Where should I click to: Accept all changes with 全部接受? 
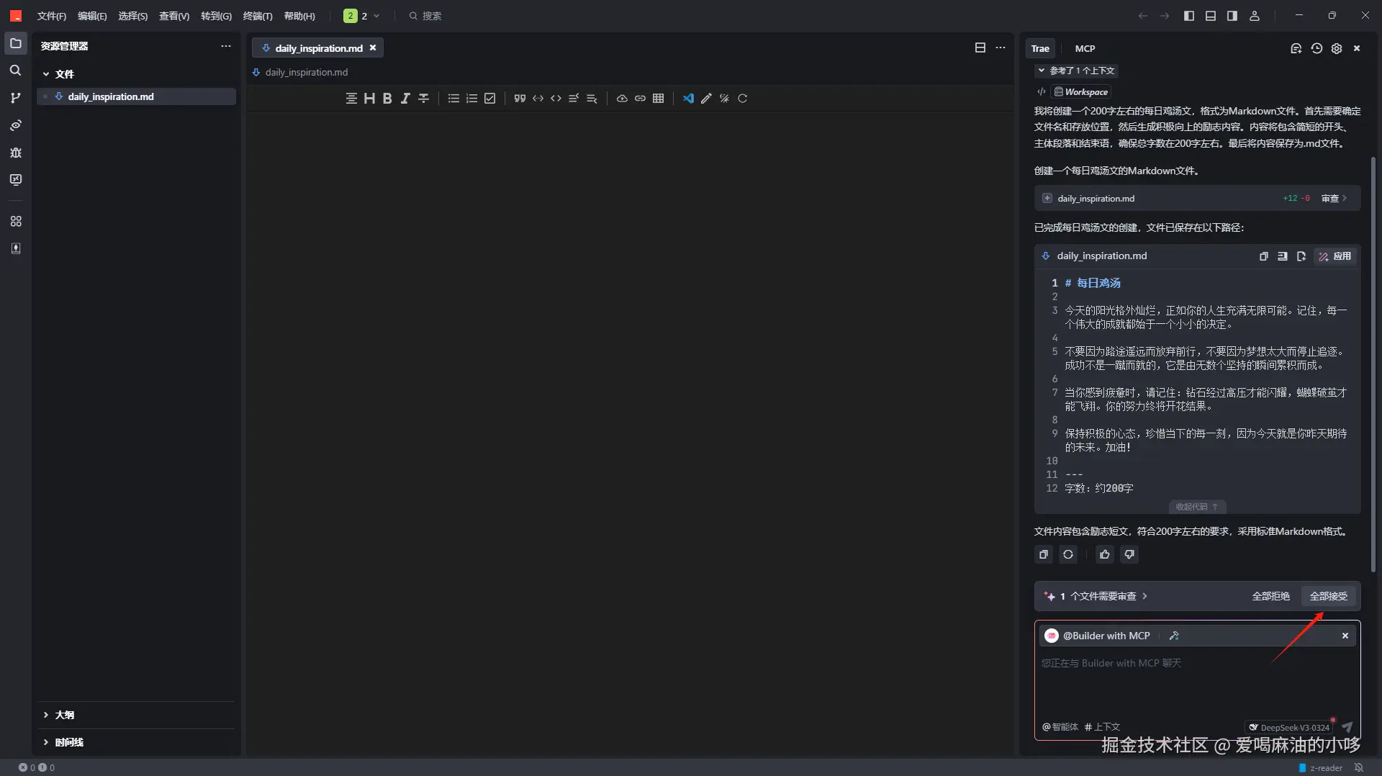[1328, 596]
